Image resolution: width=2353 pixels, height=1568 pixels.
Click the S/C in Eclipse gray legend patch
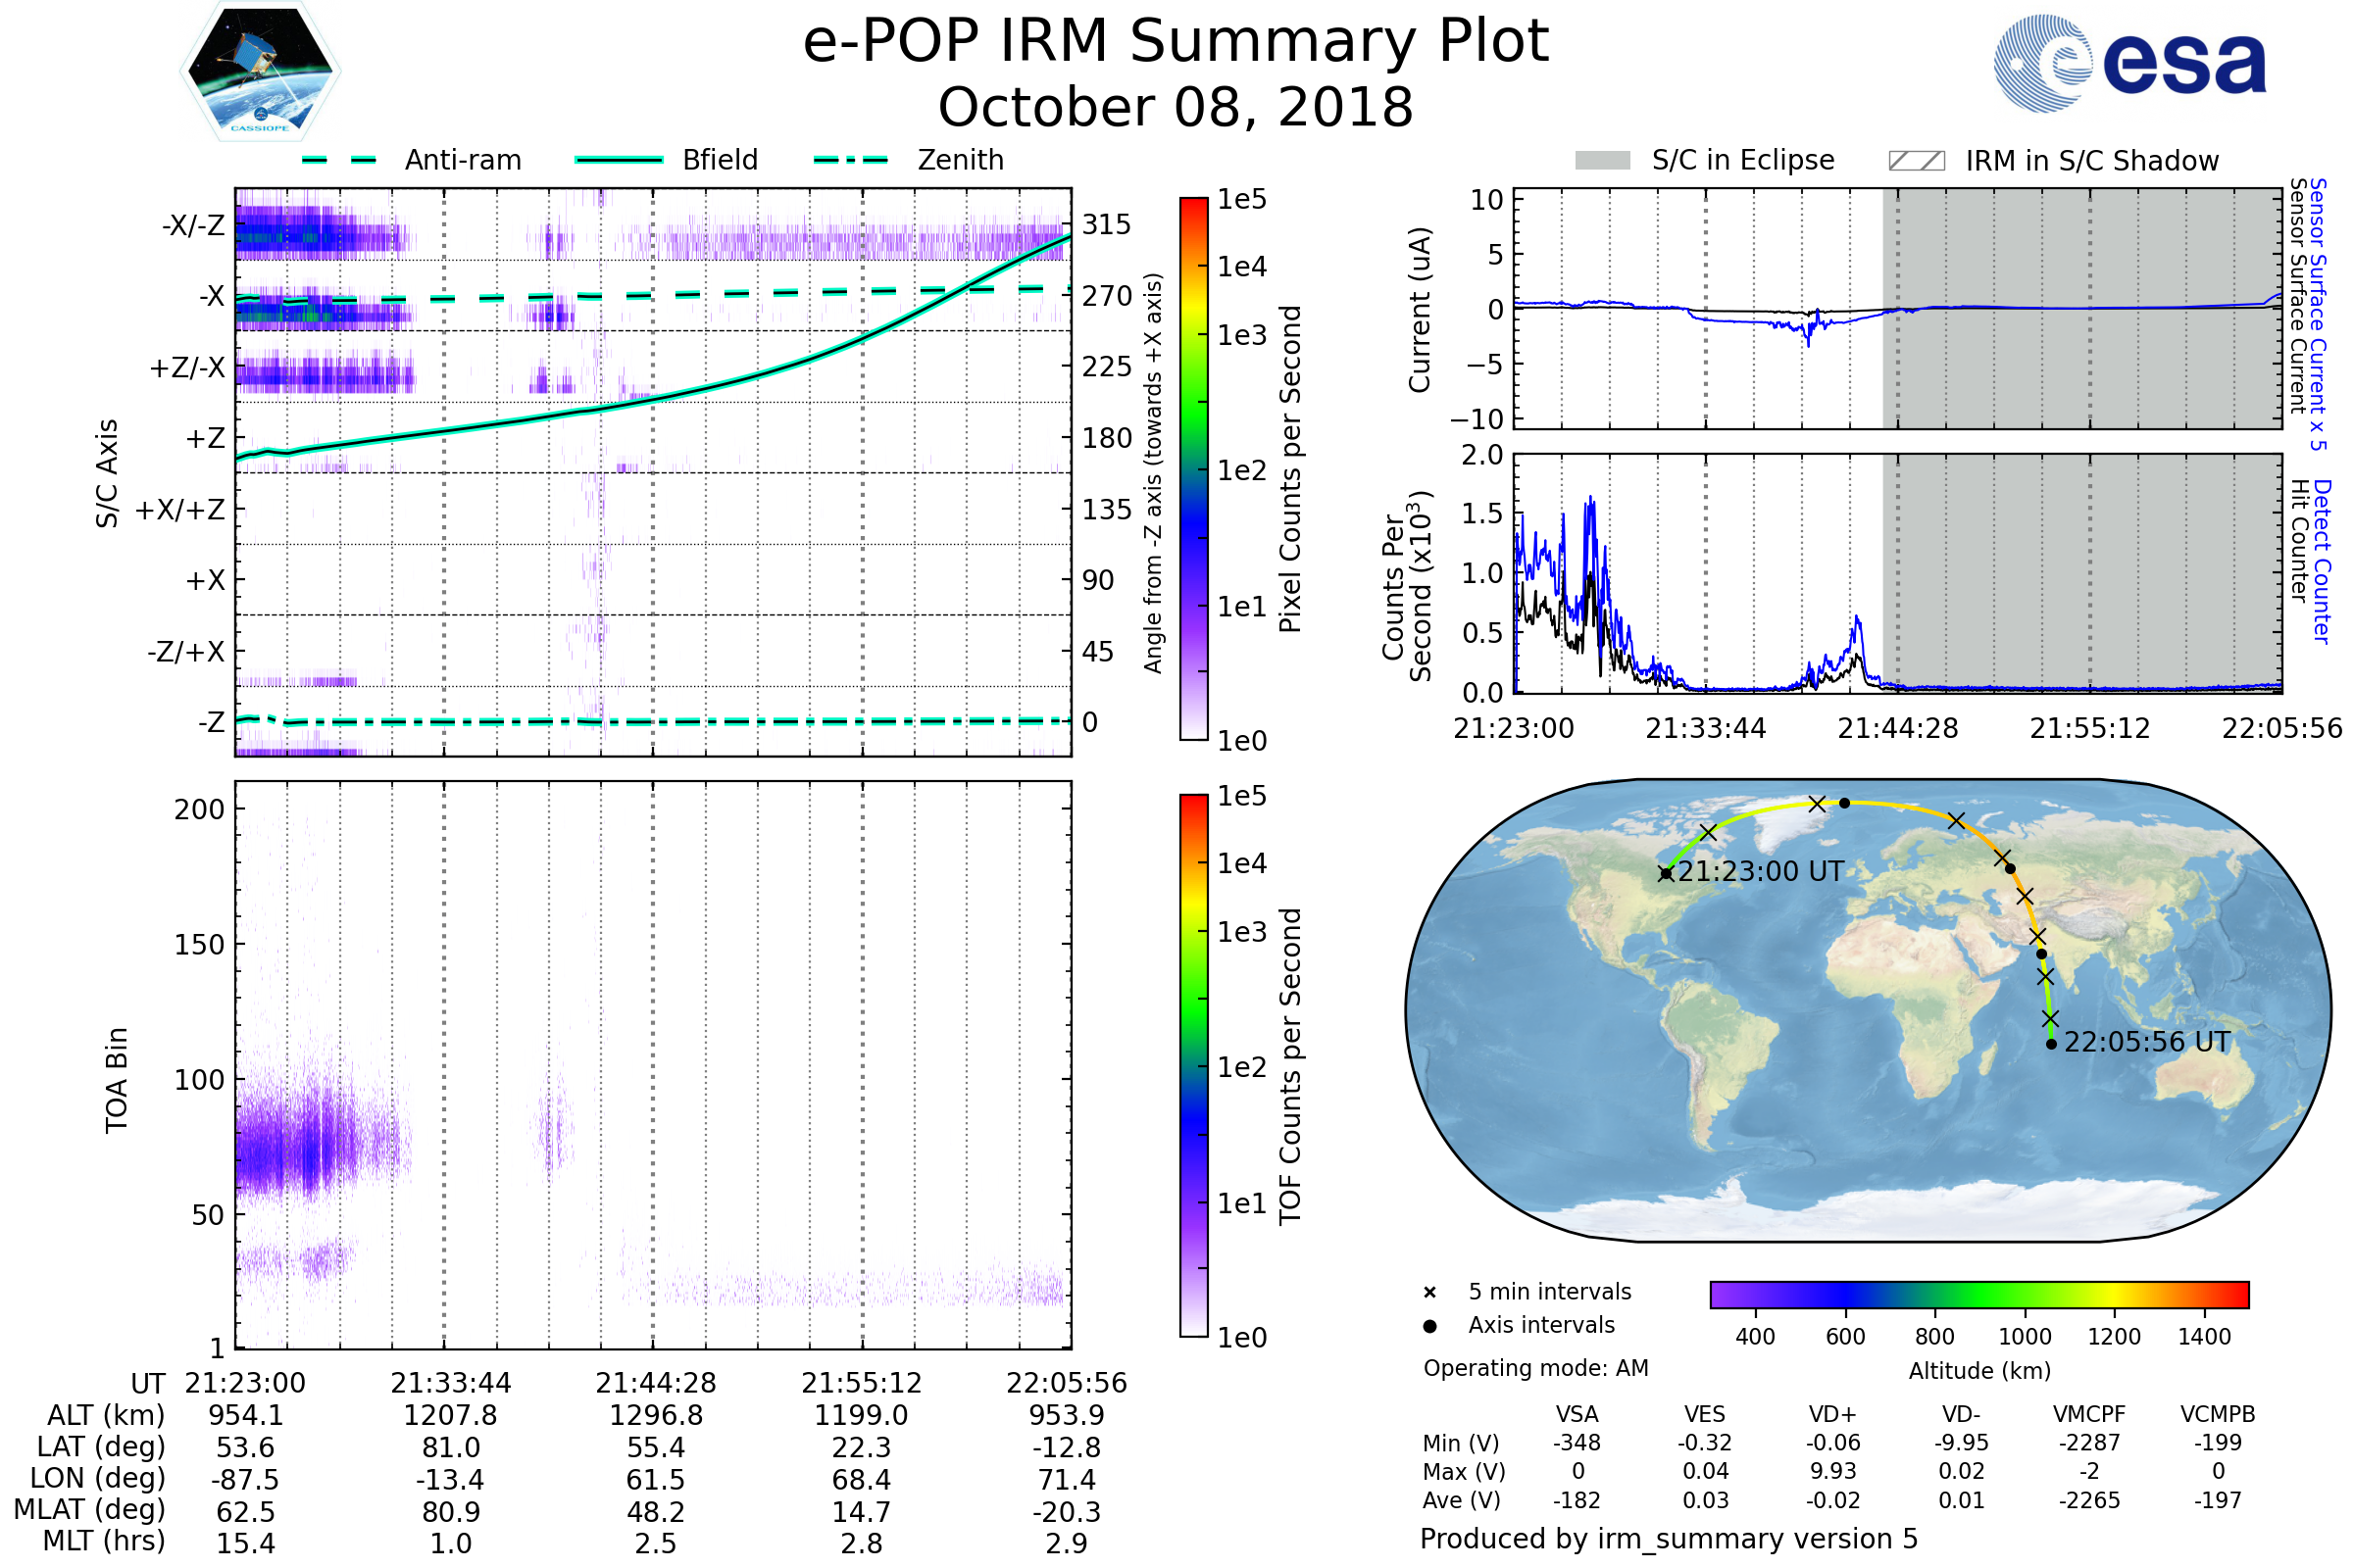pos(1602,161)
